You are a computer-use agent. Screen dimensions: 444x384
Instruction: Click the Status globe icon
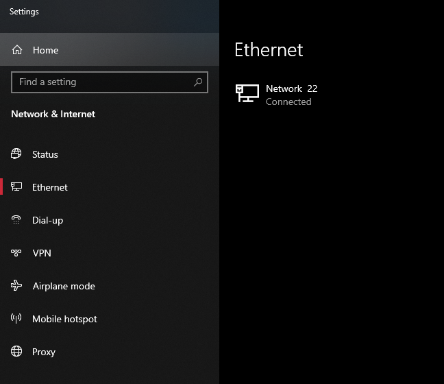[16, 154]
